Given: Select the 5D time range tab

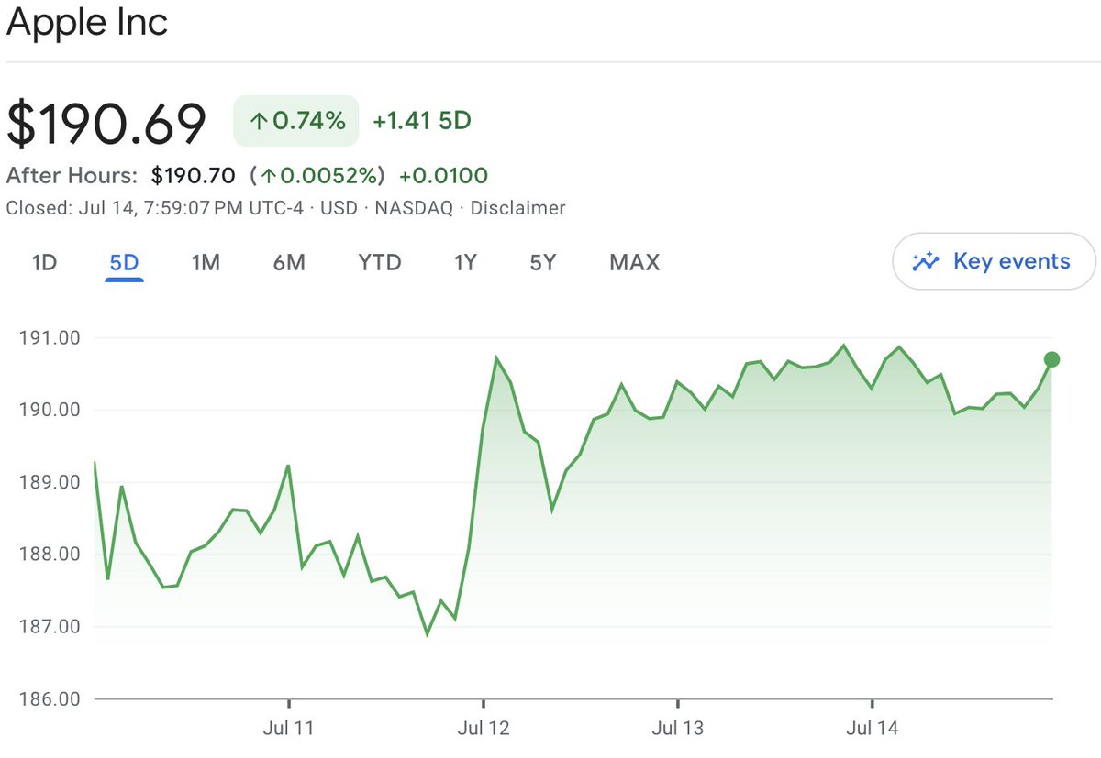Looking at the screenshot, I should point(124,263).
